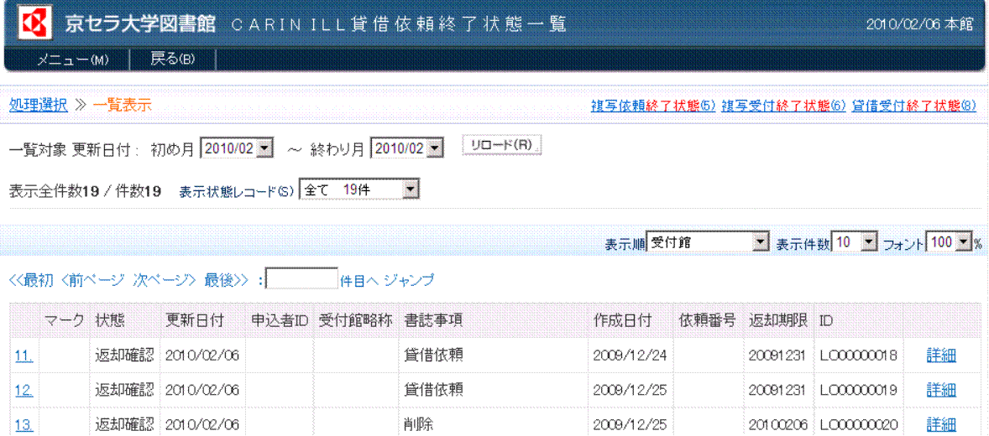Select the ID cell LO00000019
Screen dimensions: 989x436
pyautogui.click(x=858, y=391)
